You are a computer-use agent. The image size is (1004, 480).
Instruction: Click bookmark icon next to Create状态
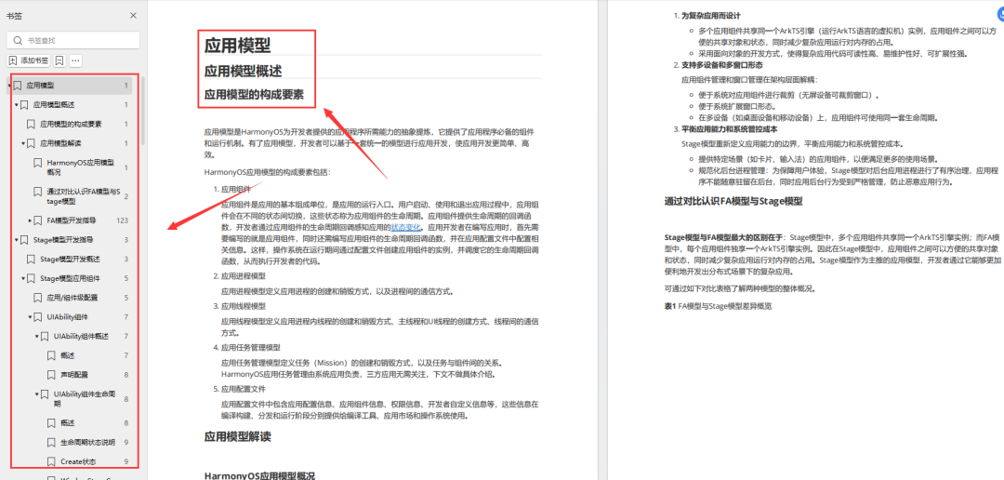pyautogui.click(x=51, y=461)
